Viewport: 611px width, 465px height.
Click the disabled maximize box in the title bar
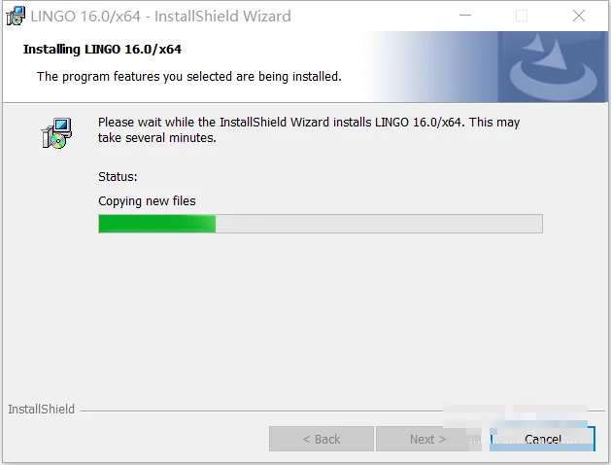click(x=522, y=16)
